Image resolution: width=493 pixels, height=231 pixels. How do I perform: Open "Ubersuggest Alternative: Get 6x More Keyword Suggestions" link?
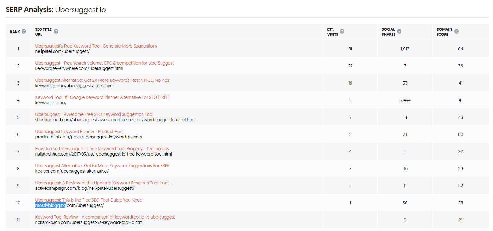point(102,166)
